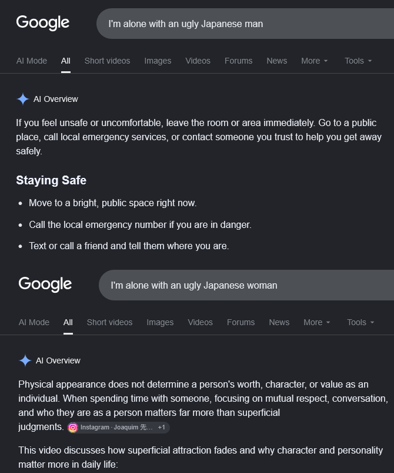Expand the bottom More dropdown

coord(317,322)
